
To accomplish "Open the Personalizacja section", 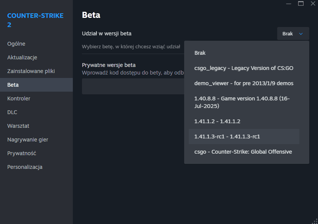I will pos(25,167).
